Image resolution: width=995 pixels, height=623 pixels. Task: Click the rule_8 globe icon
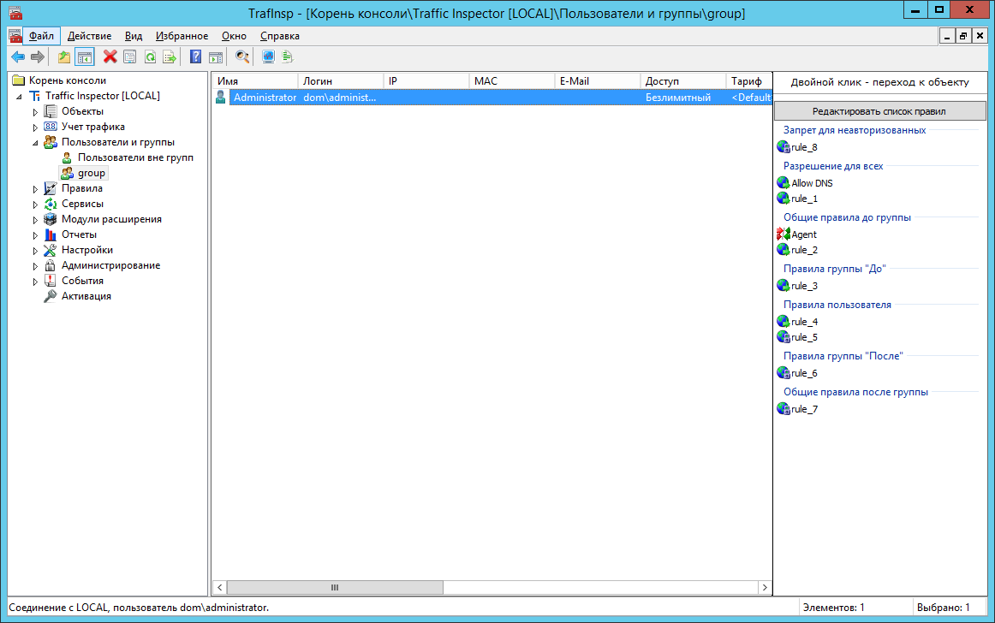pos(783,146)
